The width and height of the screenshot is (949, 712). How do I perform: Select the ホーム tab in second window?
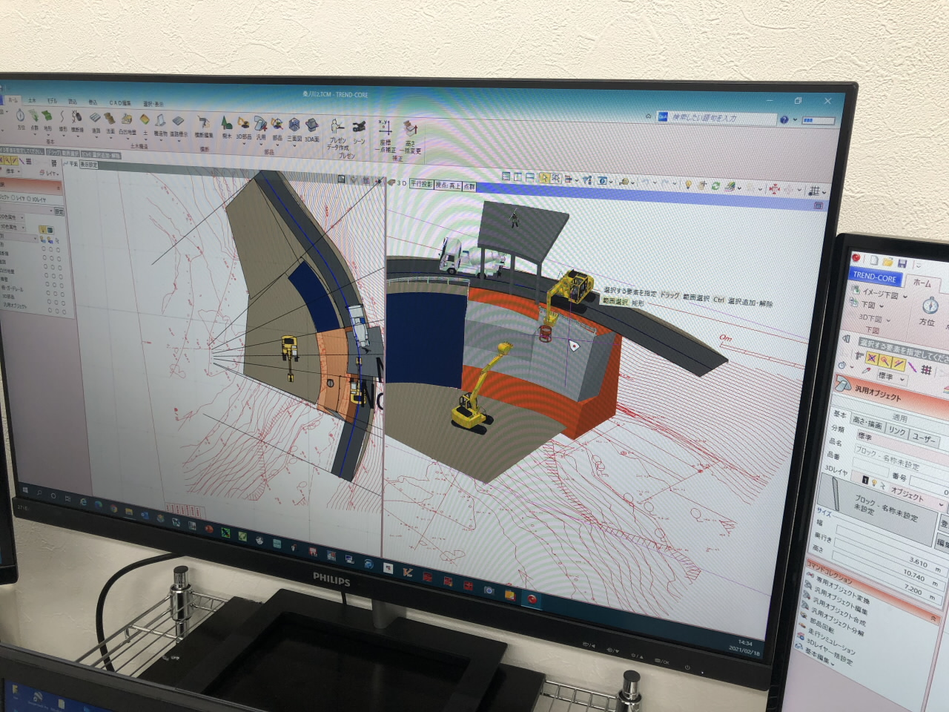point(922,283)
